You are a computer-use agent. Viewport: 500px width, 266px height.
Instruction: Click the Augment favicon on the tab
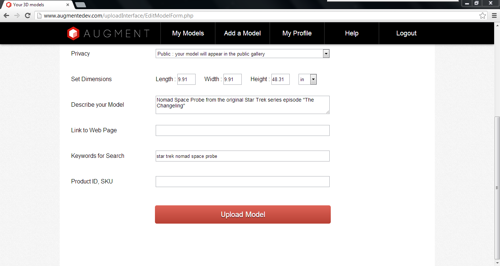click(x=8, y=5)
